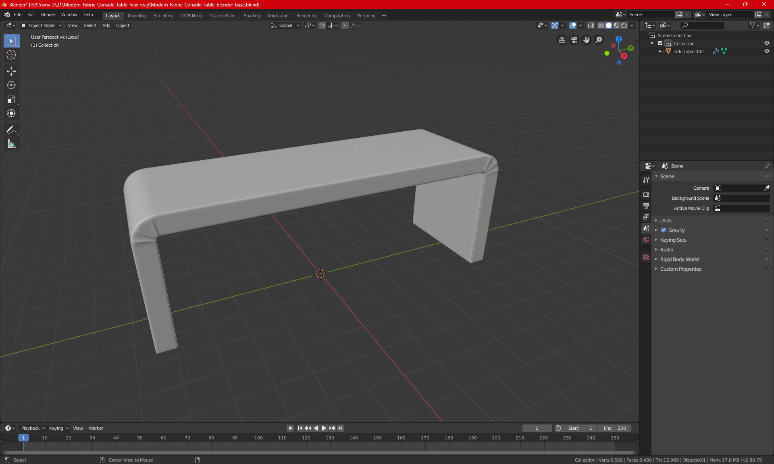
Task: Choose the Rotate tool
Action: (11, 85)
